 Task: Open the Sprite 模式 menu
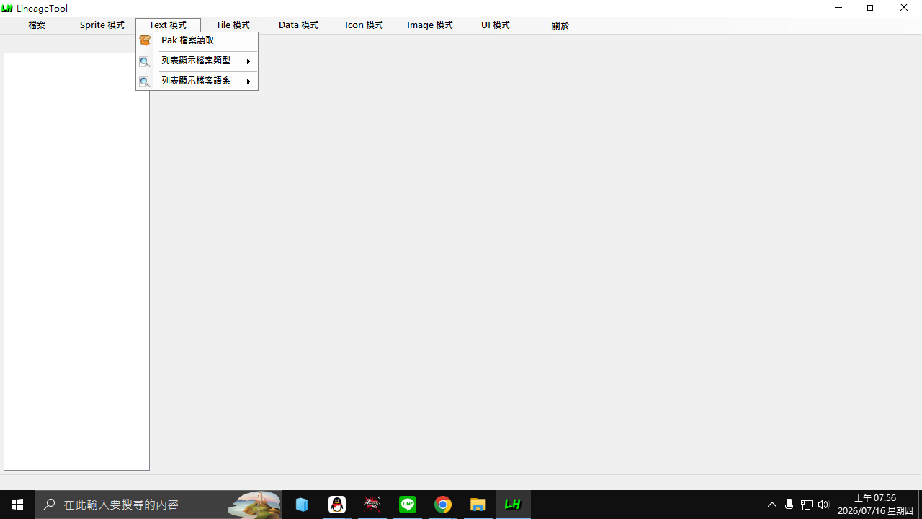(x=102, y=25)
